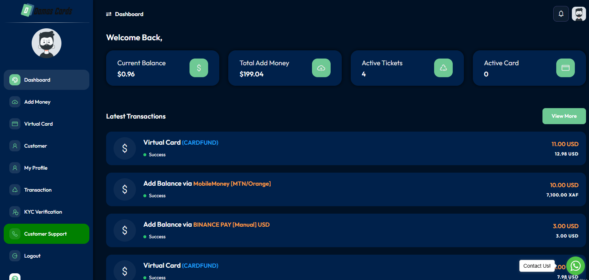Click the 11.00 USD transaction amount
The height and width of the screenshot is (280, 589).
tap(565, 144)
